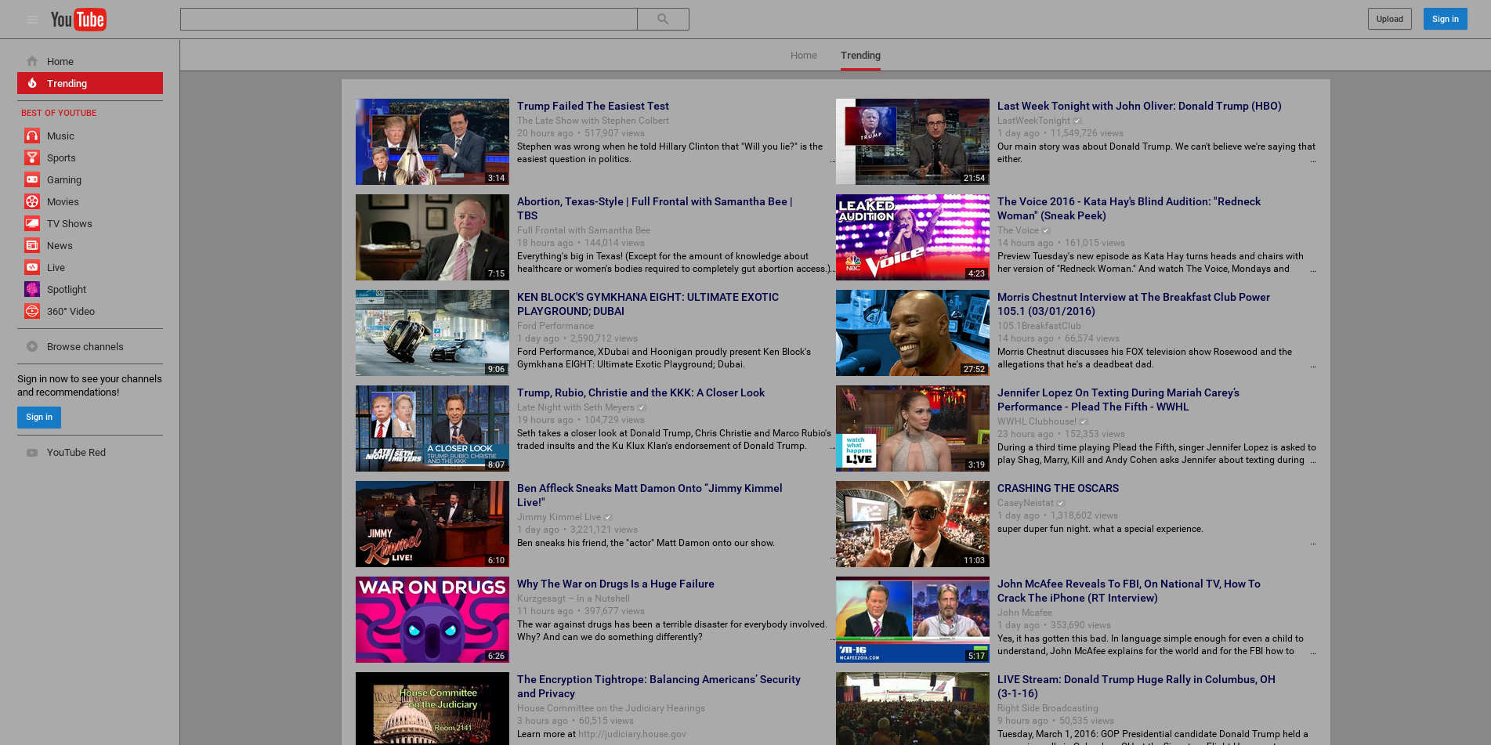Click the Upload button
1491x745 pixels.
1390,19
